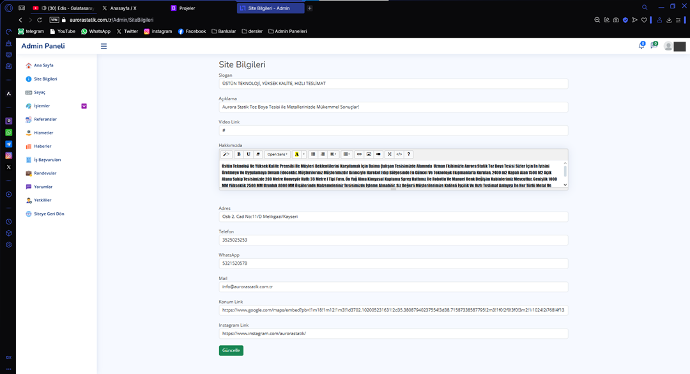
Task: Toggle the VPN badge in address bar
Action: 54,20
